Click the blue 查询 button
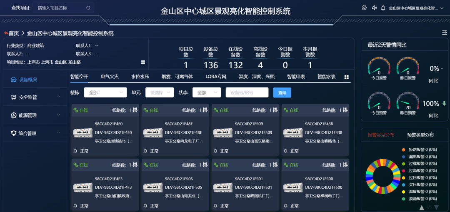 (282, 92)
